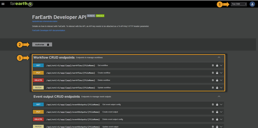Click the Endpoints to manage event outputs description
The width and height of the screenshot is (258, 128).
(96, 97)
